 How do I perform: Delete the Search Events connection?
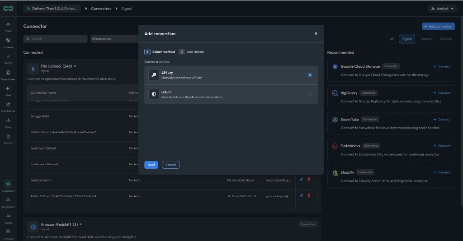(x=309, y=179)
